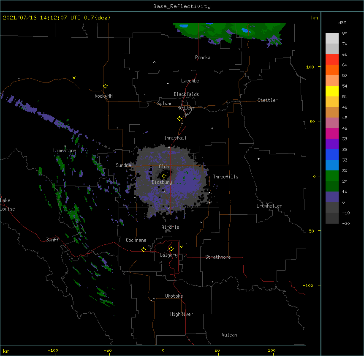
Task: Click the yellow V marker east of Calgary
Action: tap(181, 247)
